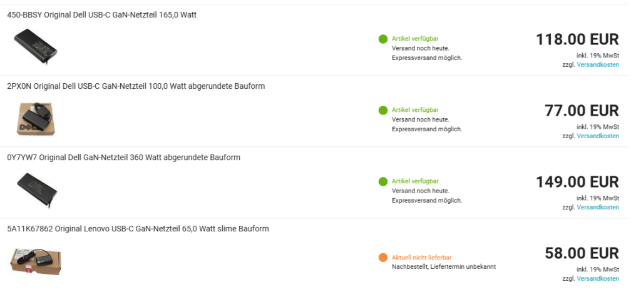Click green availability dot for 0Y7YW7 item
This screenshot has width=641, height=292.
(383, 182)
